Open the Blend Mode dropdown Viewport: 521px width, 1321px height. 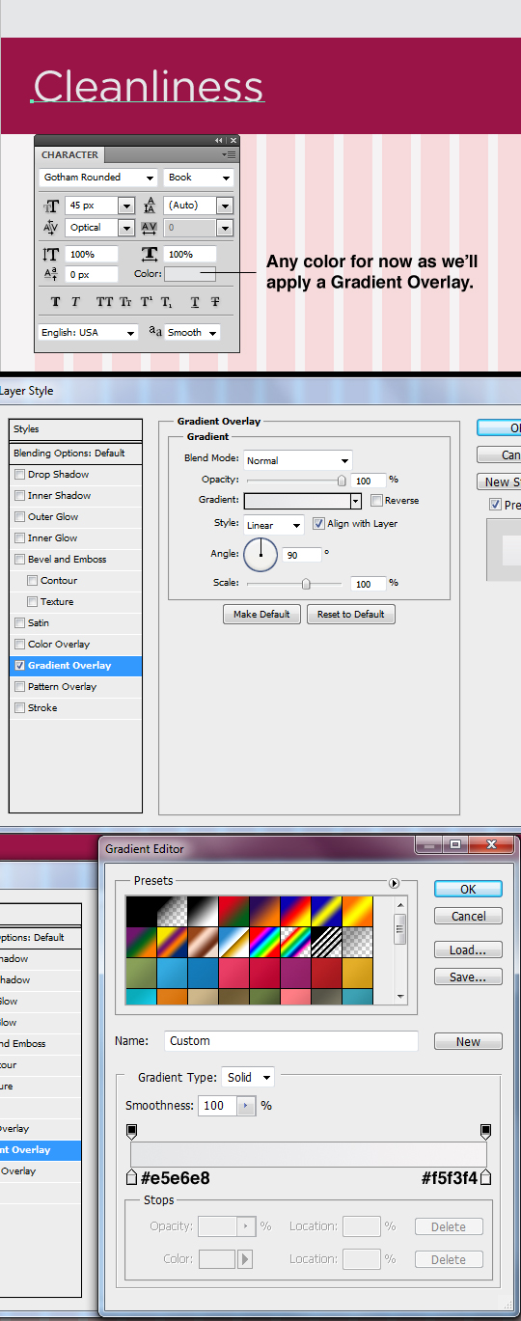298,460
